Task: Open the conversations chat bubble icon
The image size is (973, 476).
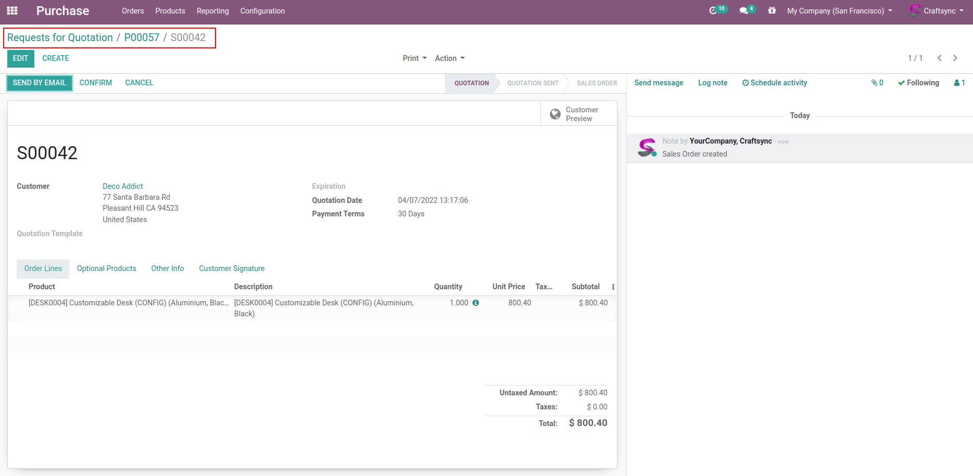Action: tap(743, 11)
